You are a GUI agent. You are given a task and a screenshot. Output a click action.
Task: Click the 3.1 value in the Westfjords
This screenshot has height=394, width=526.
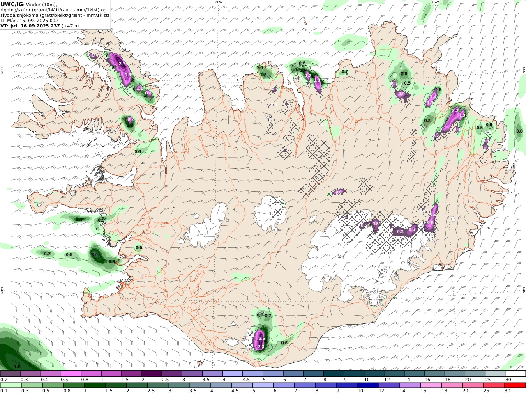122,64
